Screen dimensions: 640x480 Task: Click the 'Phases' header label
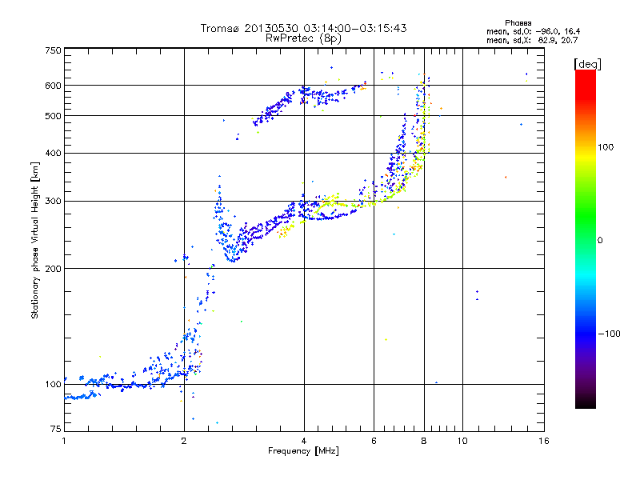[x=518, y=23]
